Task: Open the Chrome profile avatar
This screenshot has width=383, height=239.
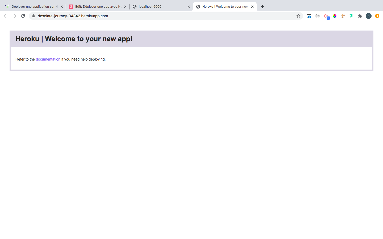Action: pos(369,16)
